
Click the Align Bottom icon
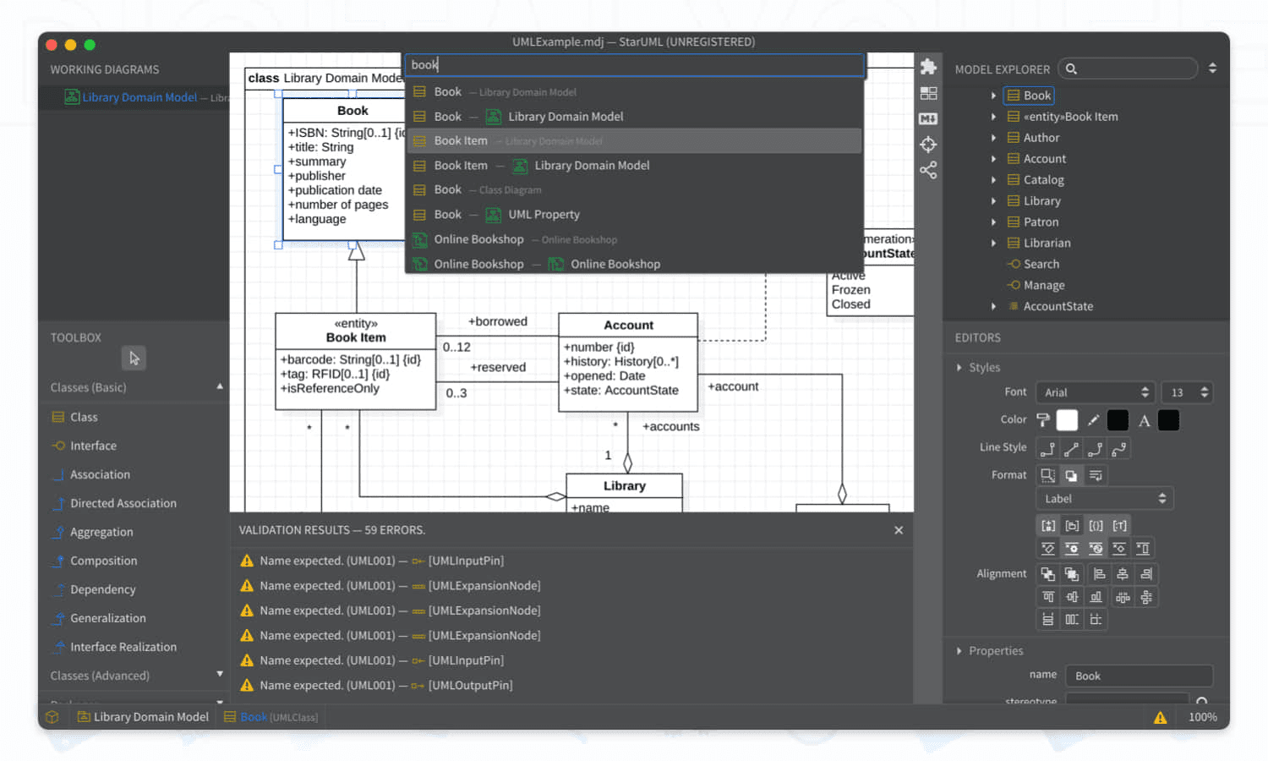(x=1096, y=597)
